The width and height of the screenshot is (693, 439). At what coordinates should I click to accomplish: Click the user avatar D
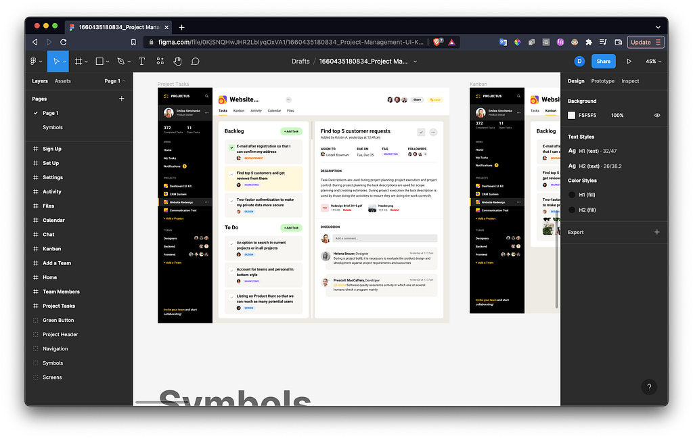tap(579, 62)
